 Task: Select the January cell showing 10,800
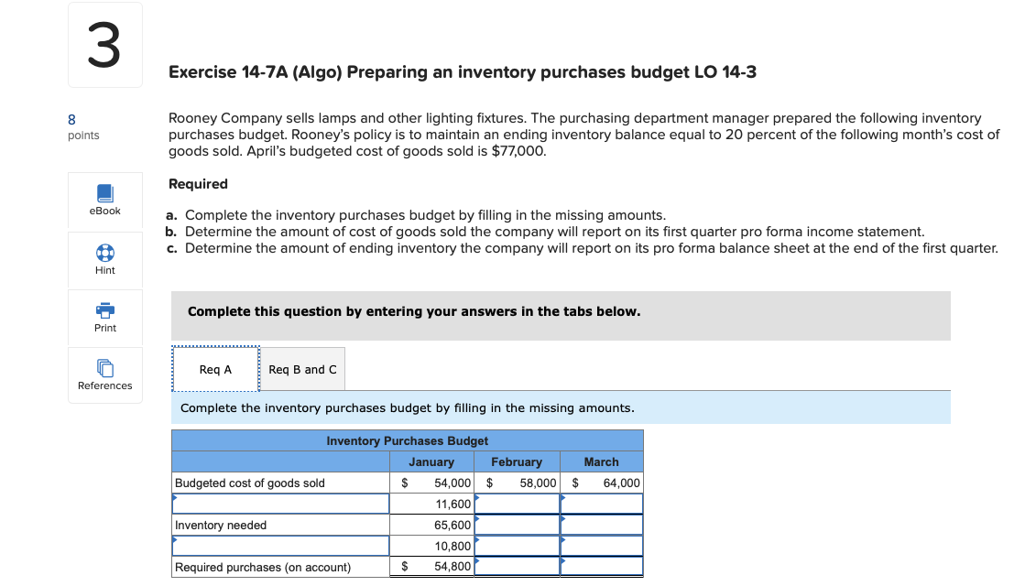click(431, 545)
